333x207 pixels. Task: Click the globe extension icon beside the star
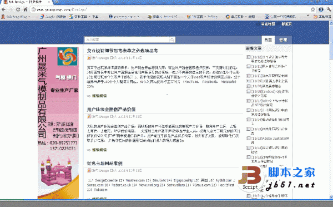tap(321, 9)
